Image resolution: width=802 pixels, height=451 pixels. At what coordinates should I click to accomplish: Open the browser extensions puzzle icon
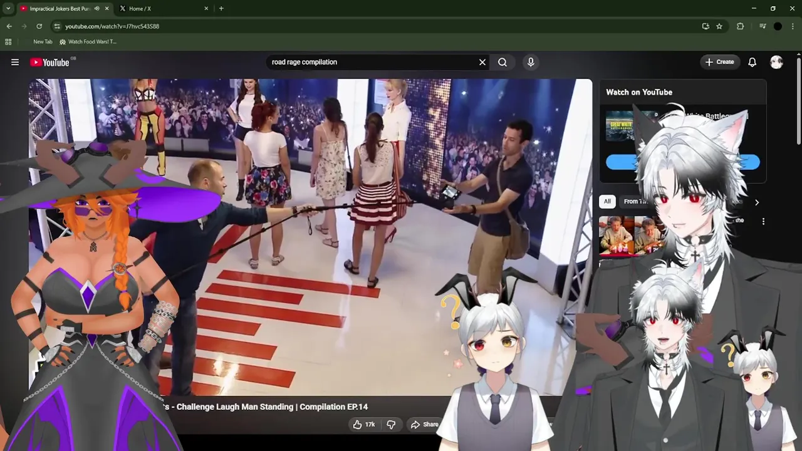point(740,26)
